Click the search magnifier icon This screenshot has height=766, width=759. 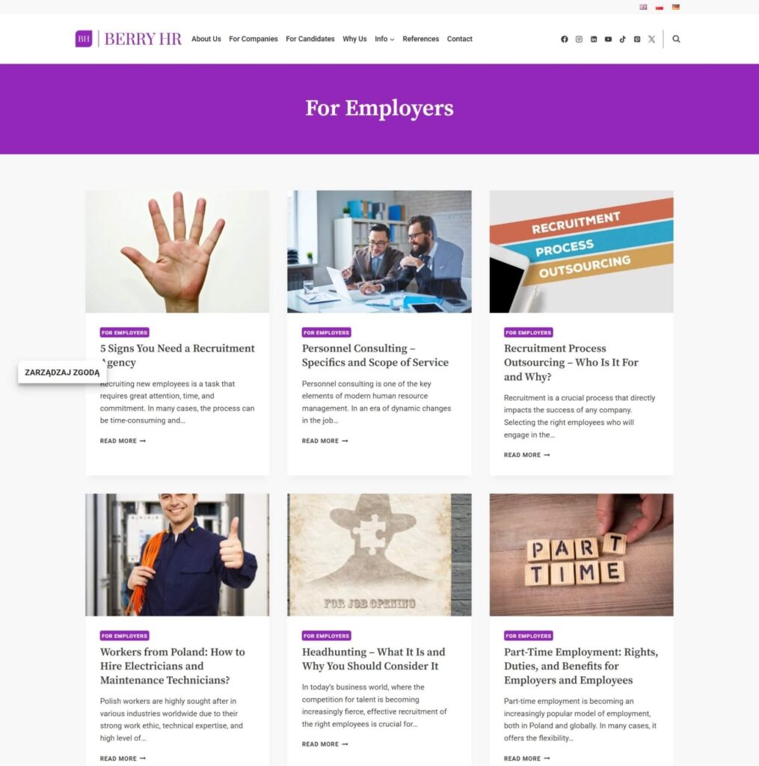[x=676, y=39]
